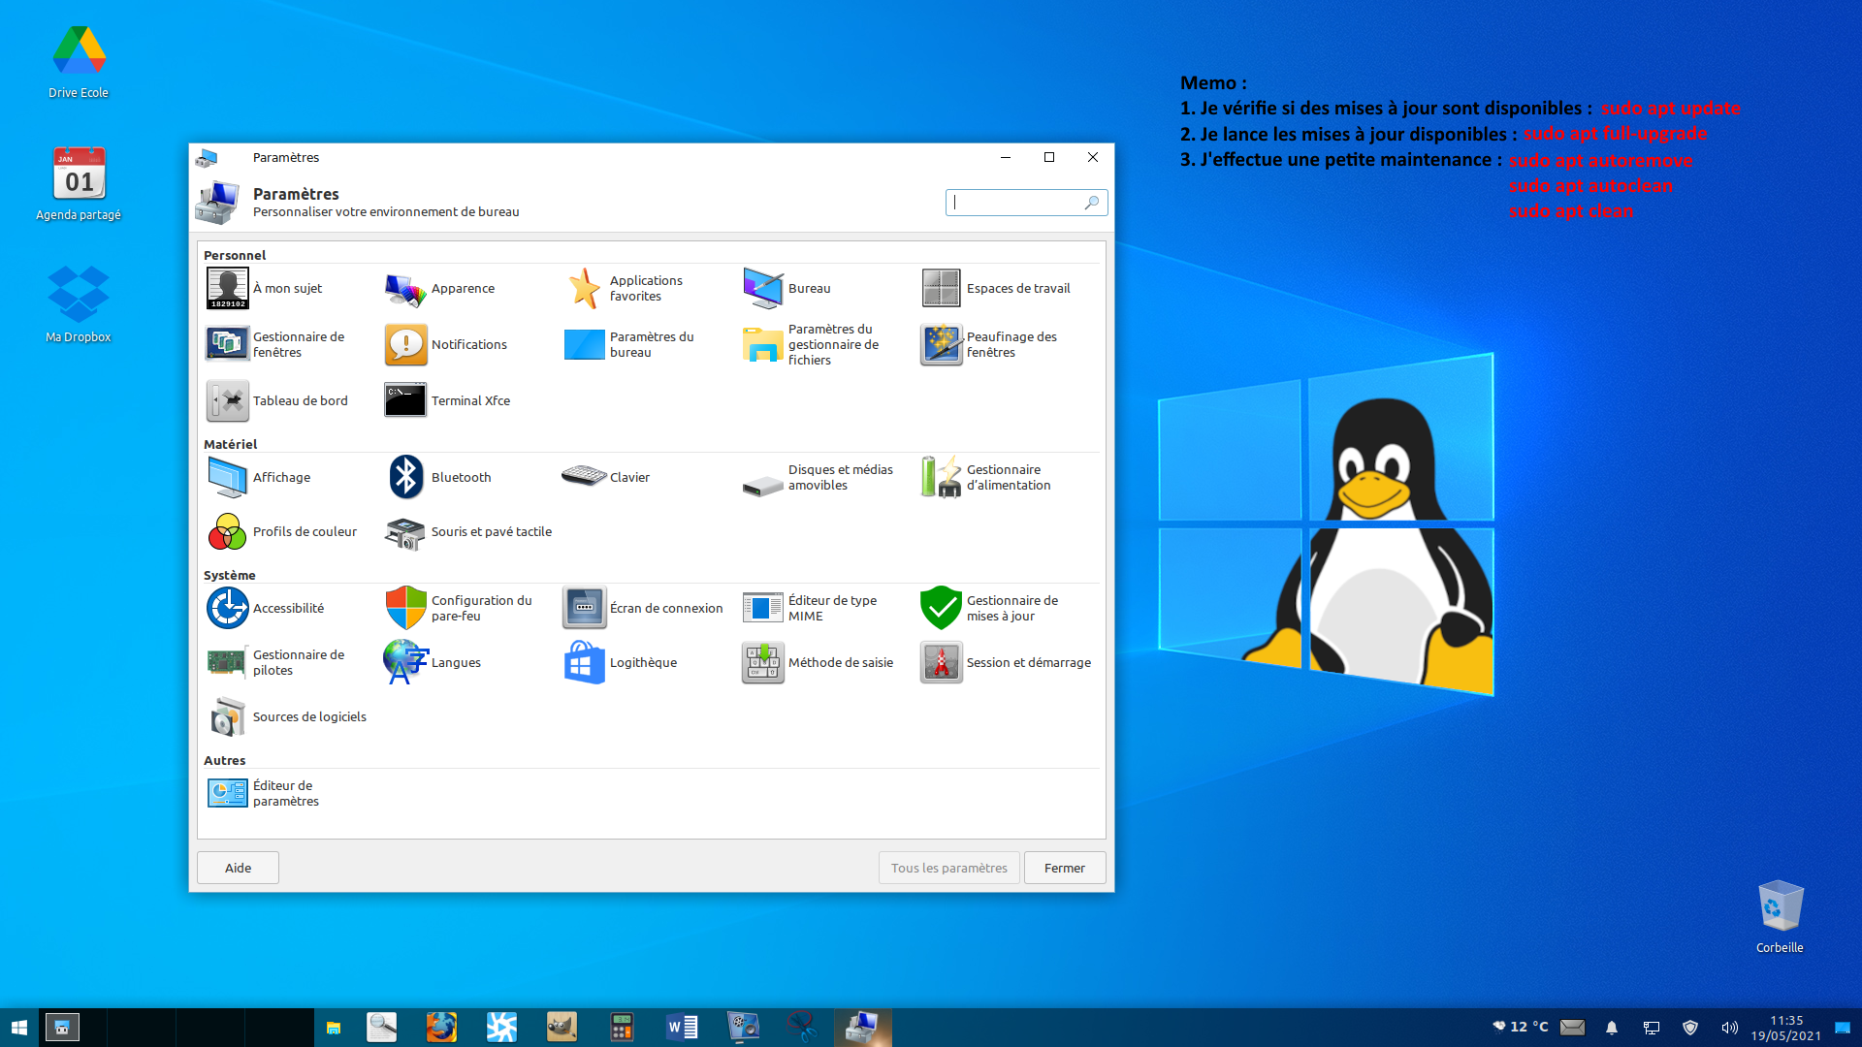Screen dimensions: 1862x1047
Task: Open the document search magnifier on taskbar
Action: click(381, 1028)
